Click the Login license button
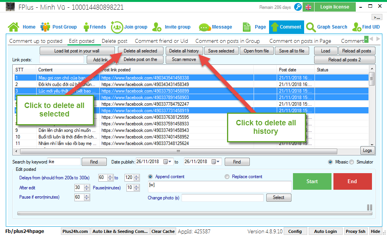Image resolution: width=387 pixels, height=236 pixels. [335, 7]
